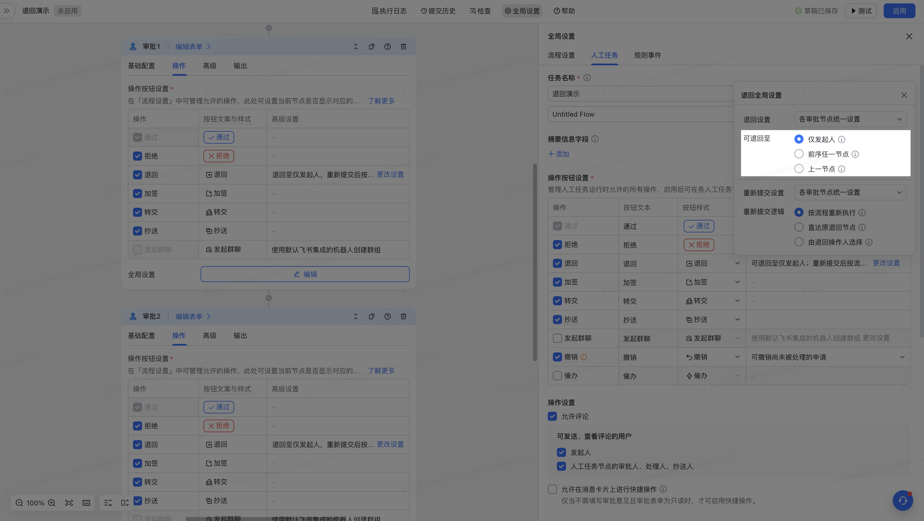
Task: Expand the left sidebar with double-arrow icon
Action: [7, 11]
